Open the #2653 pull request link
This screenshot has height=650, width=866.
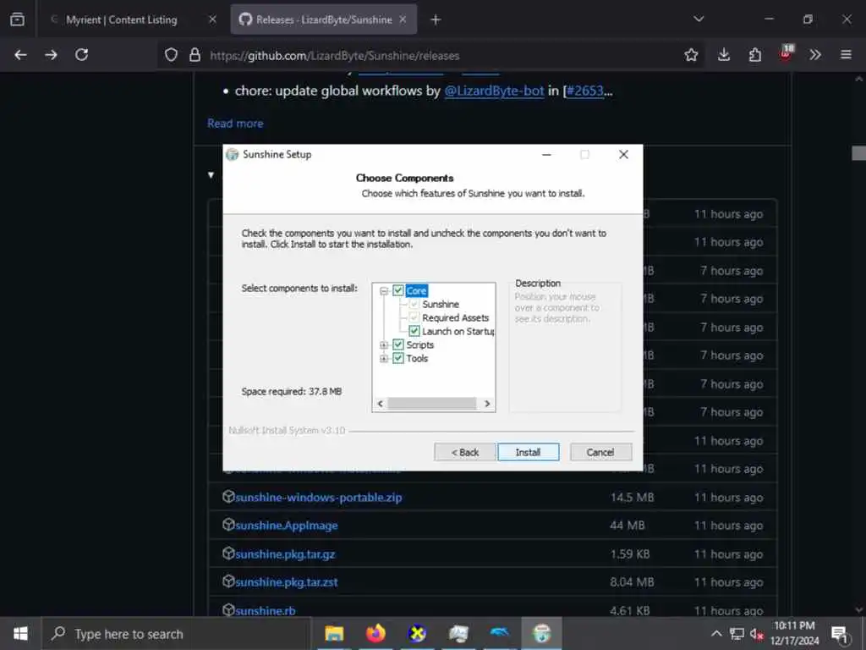coord(585,91)
